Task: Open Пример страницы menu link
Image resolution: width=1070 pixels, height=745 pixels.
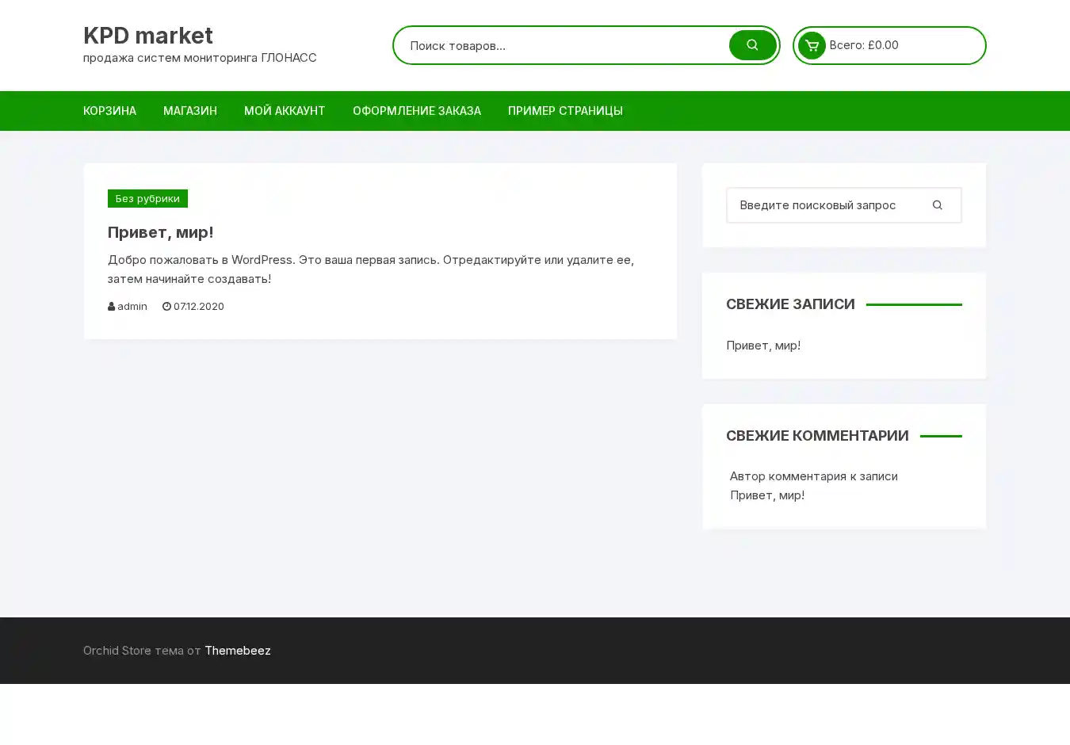Action: click(565, 111)
